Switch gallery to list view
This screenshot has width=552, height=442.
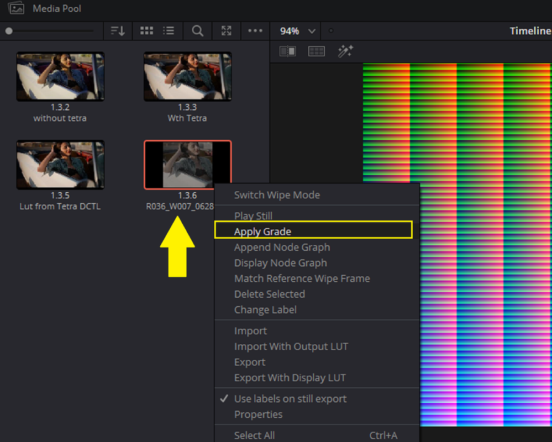(x=169, y=30)
